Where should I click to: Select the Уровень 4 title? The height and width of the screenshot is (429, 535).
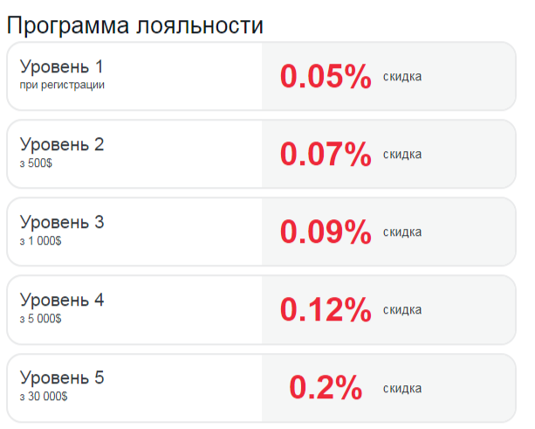coord(62,301)
